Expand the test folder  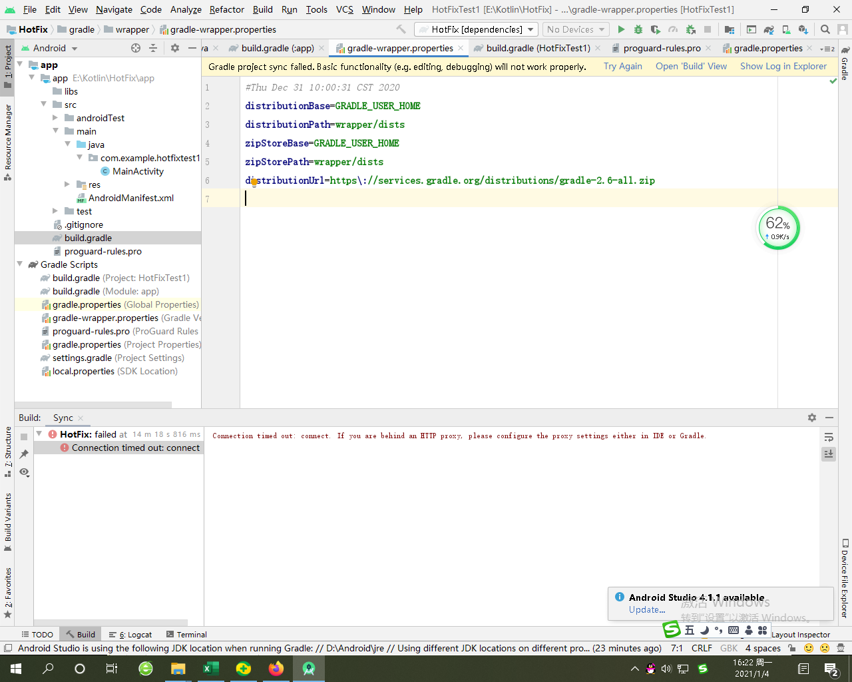click(56, 211)
